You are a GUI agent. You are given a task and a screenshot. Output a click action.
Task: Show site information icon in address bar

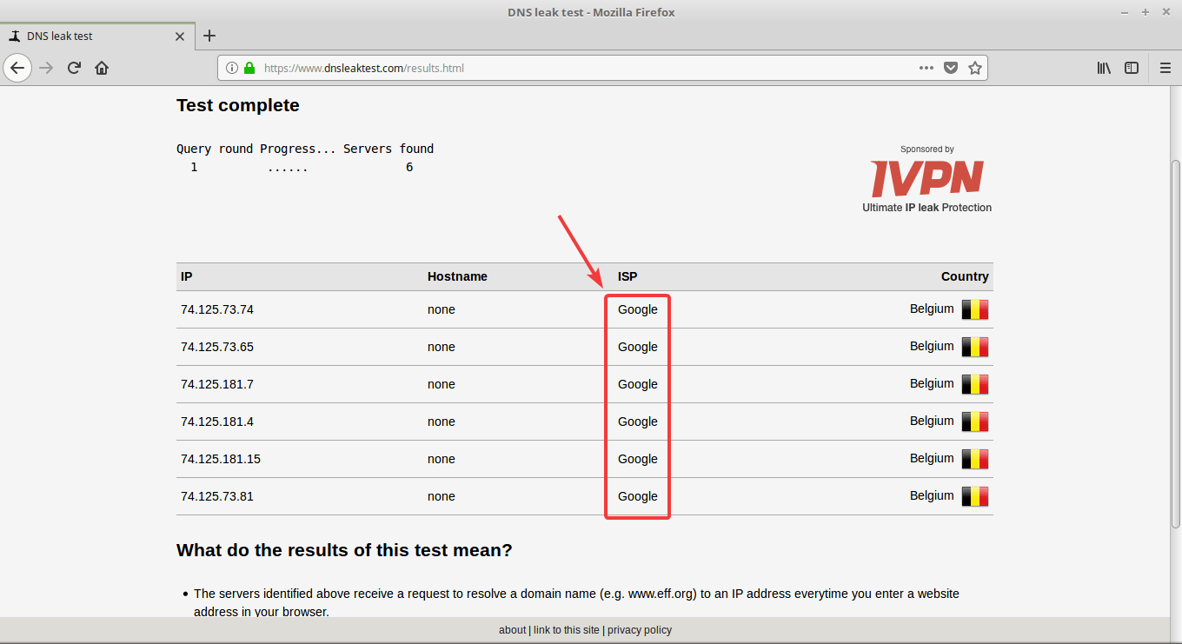(232, 68)
